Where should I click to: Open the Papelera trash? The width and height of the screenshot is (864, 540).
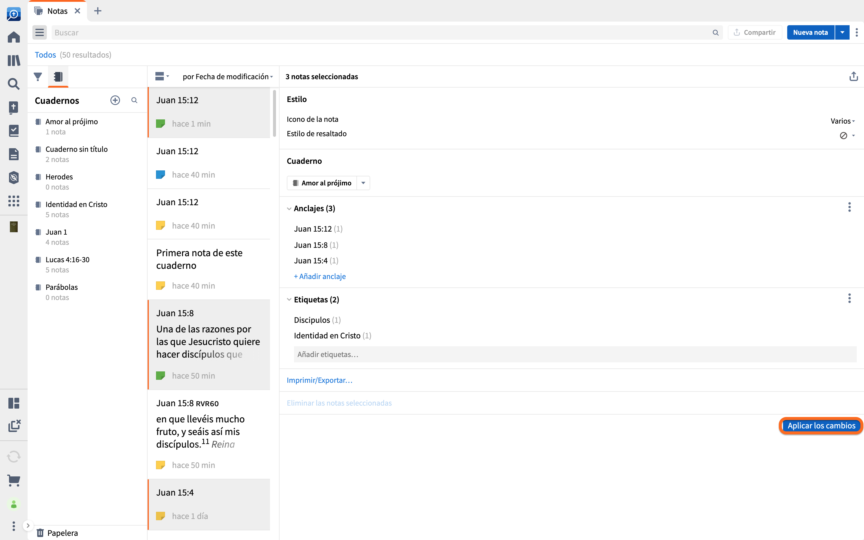(57, 533)
